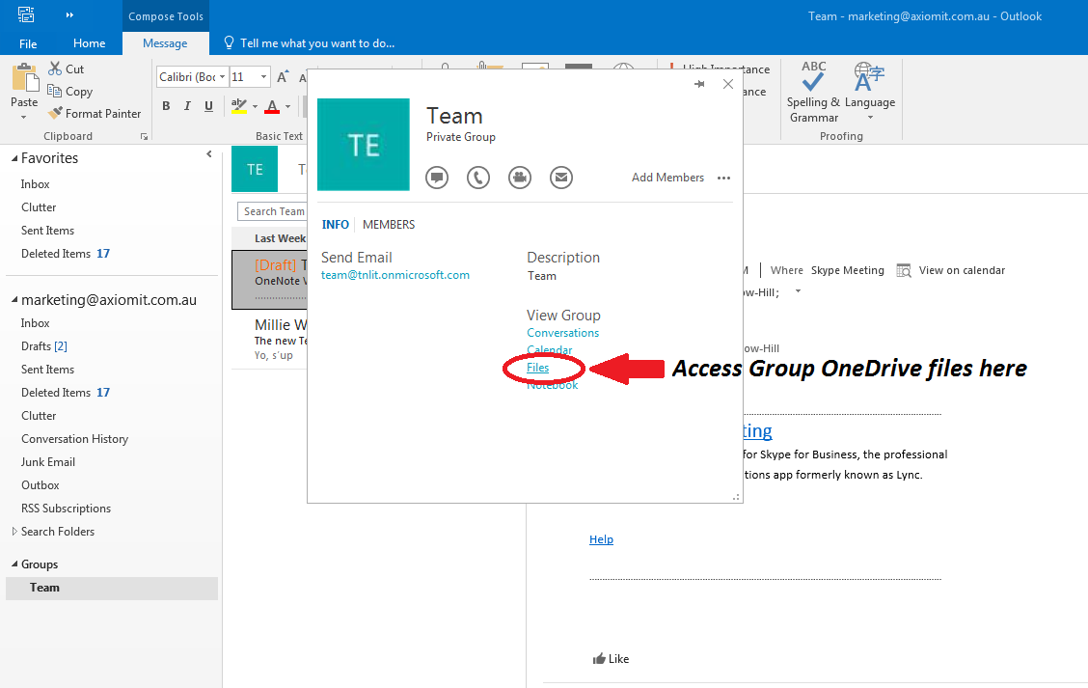This screenshot has width=1088, height=688.
Task: Open the Millie message in list
Action: [x=269, y=340]
